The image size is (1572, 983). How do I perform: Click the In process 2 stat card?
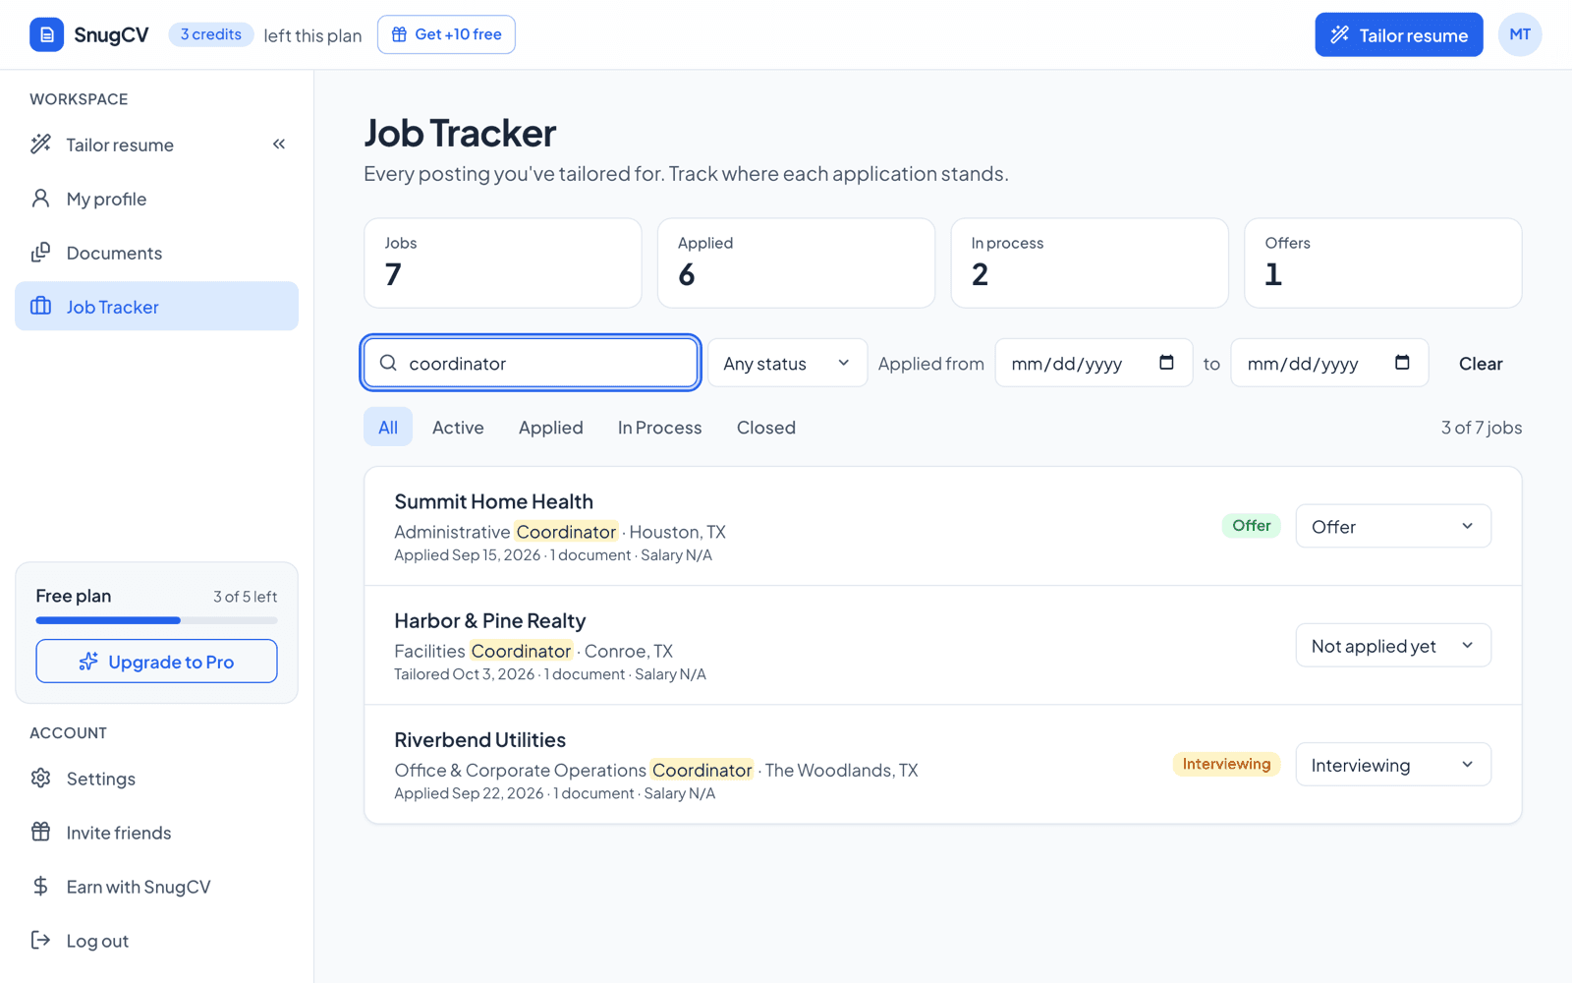pyautogui.click(x=1090, y=262)
